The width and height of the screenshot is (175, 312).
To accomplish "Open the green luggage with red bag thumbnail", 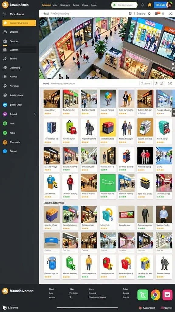I will click(70, 128).
